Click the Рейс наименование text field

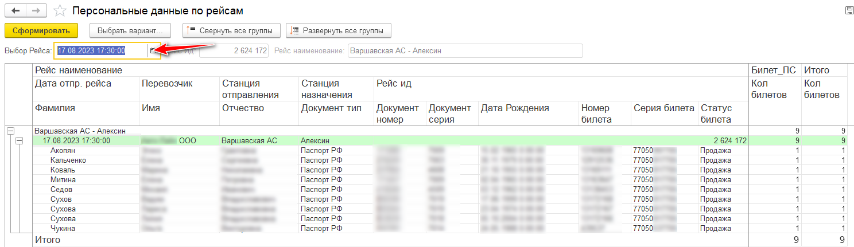[464, 50]
